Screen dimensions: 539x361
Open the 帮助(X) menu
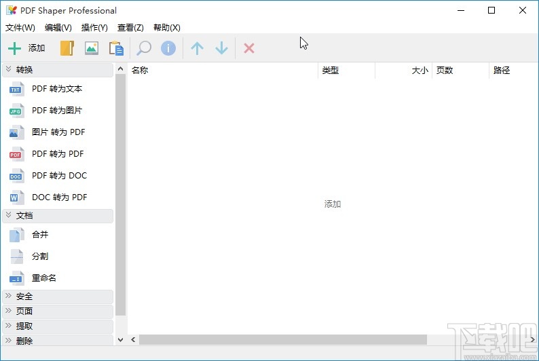(167, 27)
